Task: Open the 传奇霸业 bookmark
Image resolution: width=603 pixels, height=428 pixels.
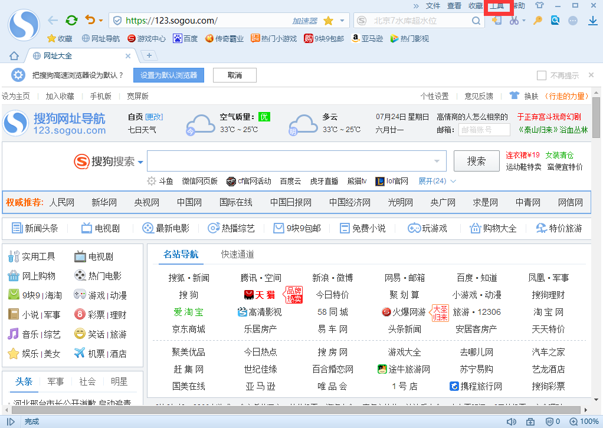Action: pyautogui.click(x=225, y=38)
